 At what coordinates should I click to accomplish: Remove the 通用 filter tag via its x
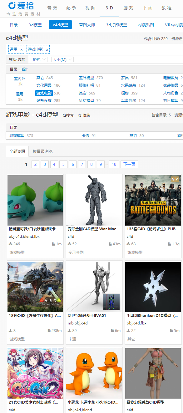(22, 49)
